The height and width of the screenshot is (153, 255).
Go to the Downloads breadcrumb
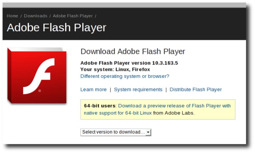click(35, 16)
